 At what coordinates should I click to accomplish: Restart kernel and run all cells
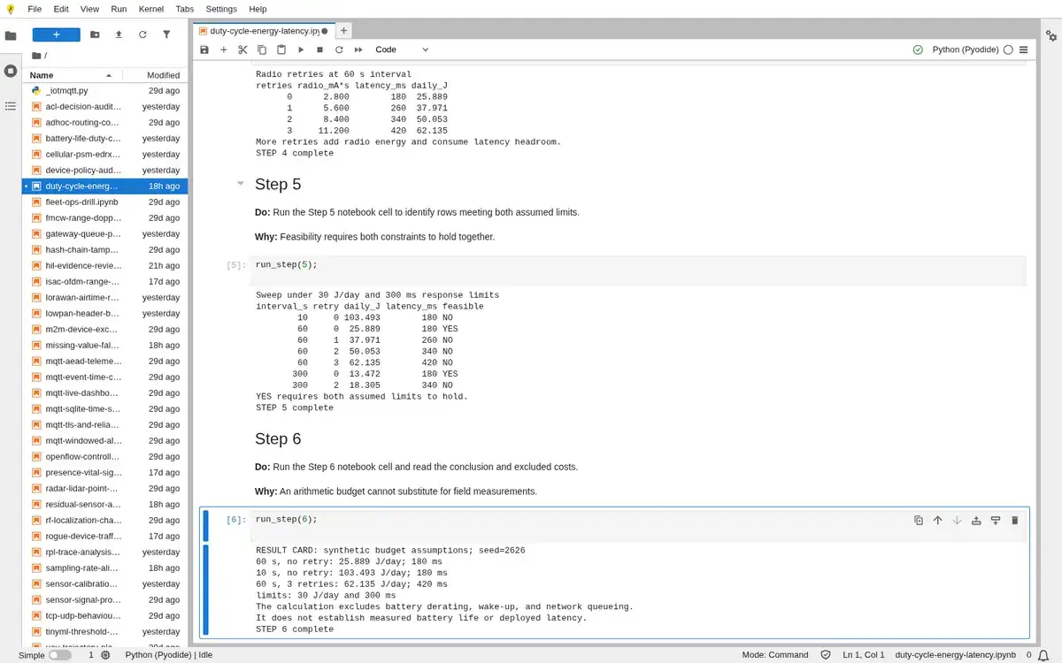(x=358, y=50)
